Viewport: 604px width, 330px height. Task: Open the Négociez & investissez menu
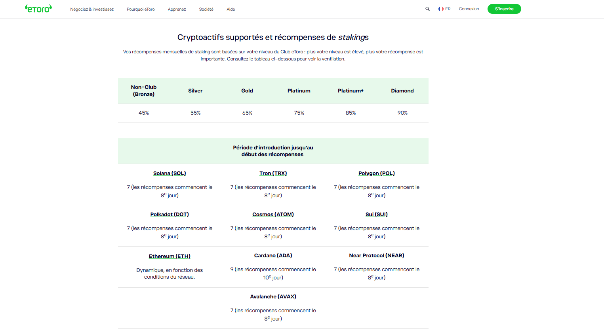(x=92, y=9)
